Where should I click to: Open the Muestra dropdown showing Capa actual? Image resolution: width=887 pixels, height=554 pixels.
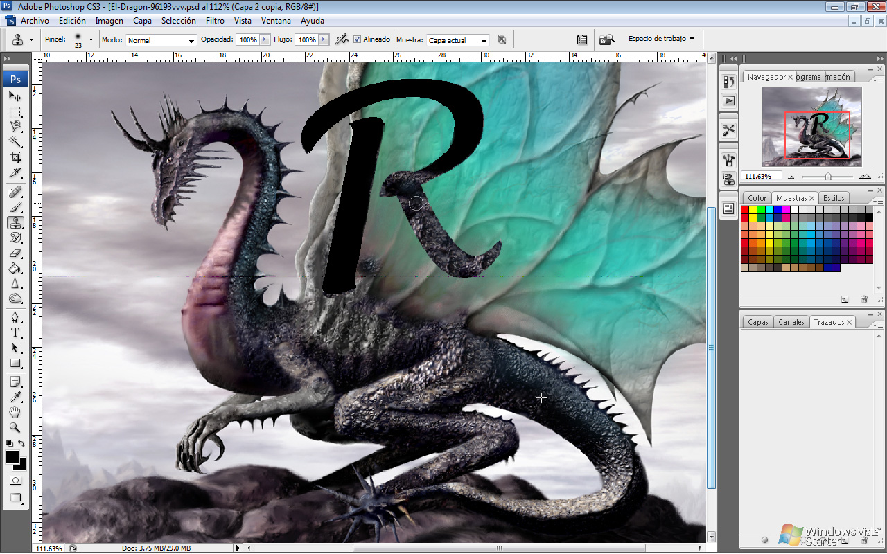pyautogui.click(x=457, y=39)
